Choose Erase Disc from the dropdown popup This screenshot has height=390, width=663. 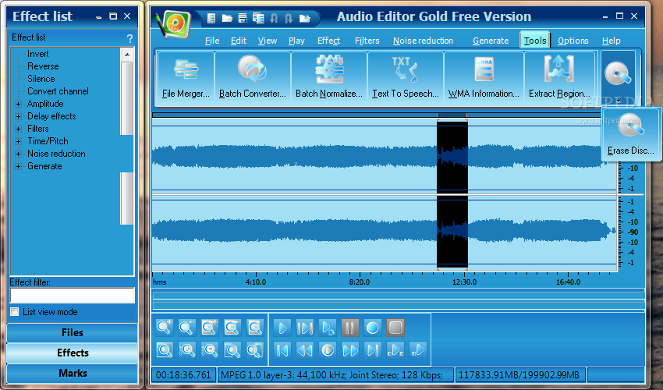tap(631, 134)
